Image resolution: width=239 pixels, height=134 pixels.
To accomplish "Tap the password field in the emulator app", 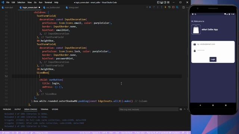I will click(x=213, y=51).
